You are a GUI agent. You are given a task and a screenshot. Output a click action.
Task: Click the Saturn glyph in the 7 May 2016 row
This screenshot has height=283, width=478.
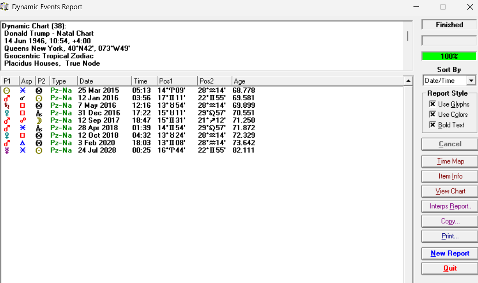click(x=7, y=105)
